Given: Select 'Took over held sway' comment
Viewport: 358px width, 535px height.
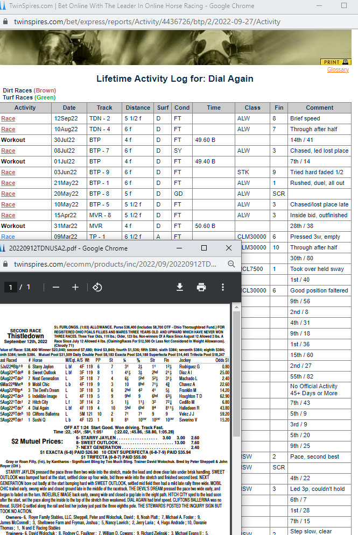Looking at the screenshot, I should pyautogui.click(x=317, y=269).
